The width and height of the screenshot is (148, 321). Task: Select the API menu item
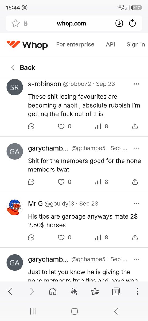[110, 44]
